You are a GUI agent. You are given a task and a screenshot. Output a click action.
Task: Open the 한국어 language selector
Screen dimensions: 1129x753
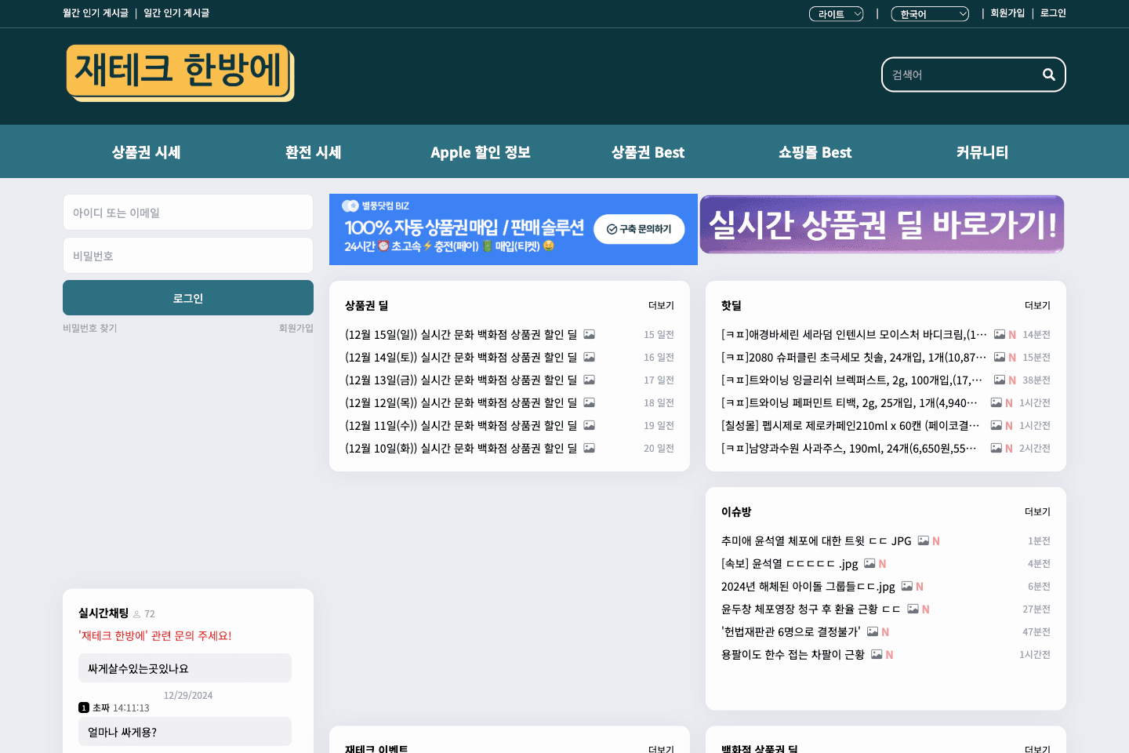coord(930,13)
